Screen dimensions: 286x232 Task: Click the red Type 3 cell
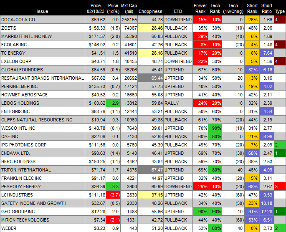pyautogui.click(x=280, y=187)
